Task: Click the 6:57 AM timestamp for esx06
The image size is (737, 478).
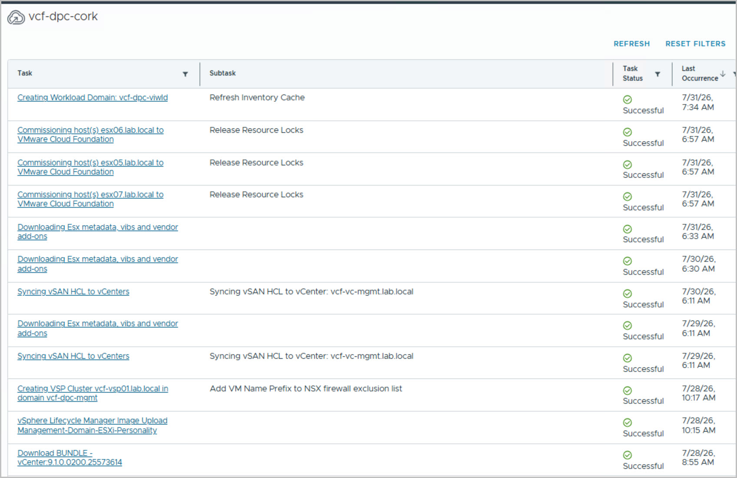Action: click(698, 135)
